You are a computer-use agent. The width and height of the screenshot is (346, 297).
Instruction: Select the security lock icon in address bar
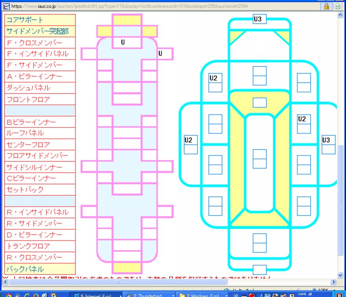click(326, 6)
